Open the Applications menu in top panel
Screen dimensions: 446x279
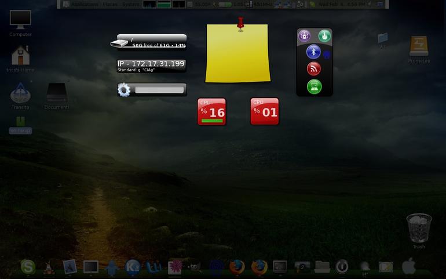point(85,4)
